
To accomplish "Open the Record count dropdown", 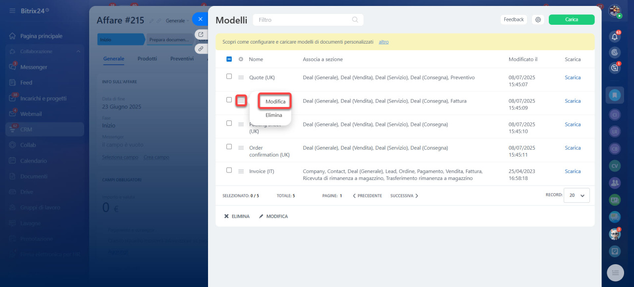I will point(577,195).
